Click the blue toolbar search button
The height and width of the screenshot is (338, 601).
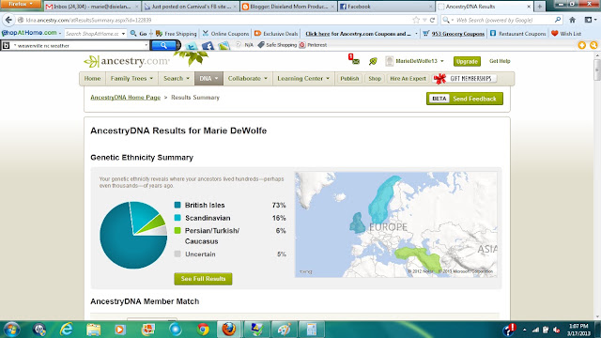(163, 45)
